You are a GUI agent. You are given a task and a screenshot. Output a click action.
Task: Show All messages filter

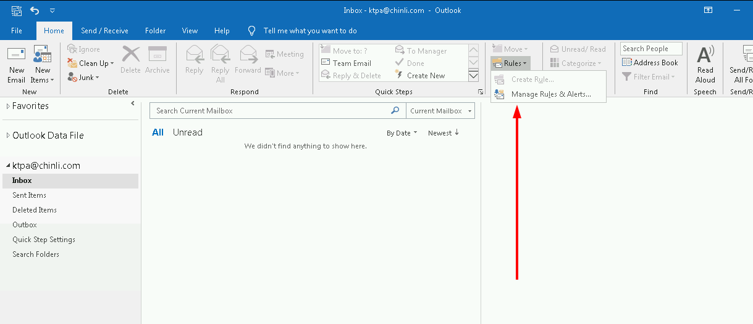(x=158, y=132)
